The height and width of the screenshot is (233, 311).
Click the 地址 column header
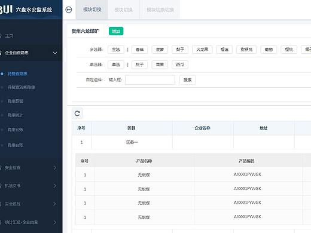click(263, 128)
